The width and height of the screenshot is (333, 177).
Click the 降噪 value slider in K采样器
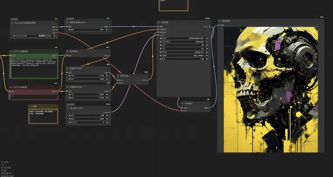(183, 59)
